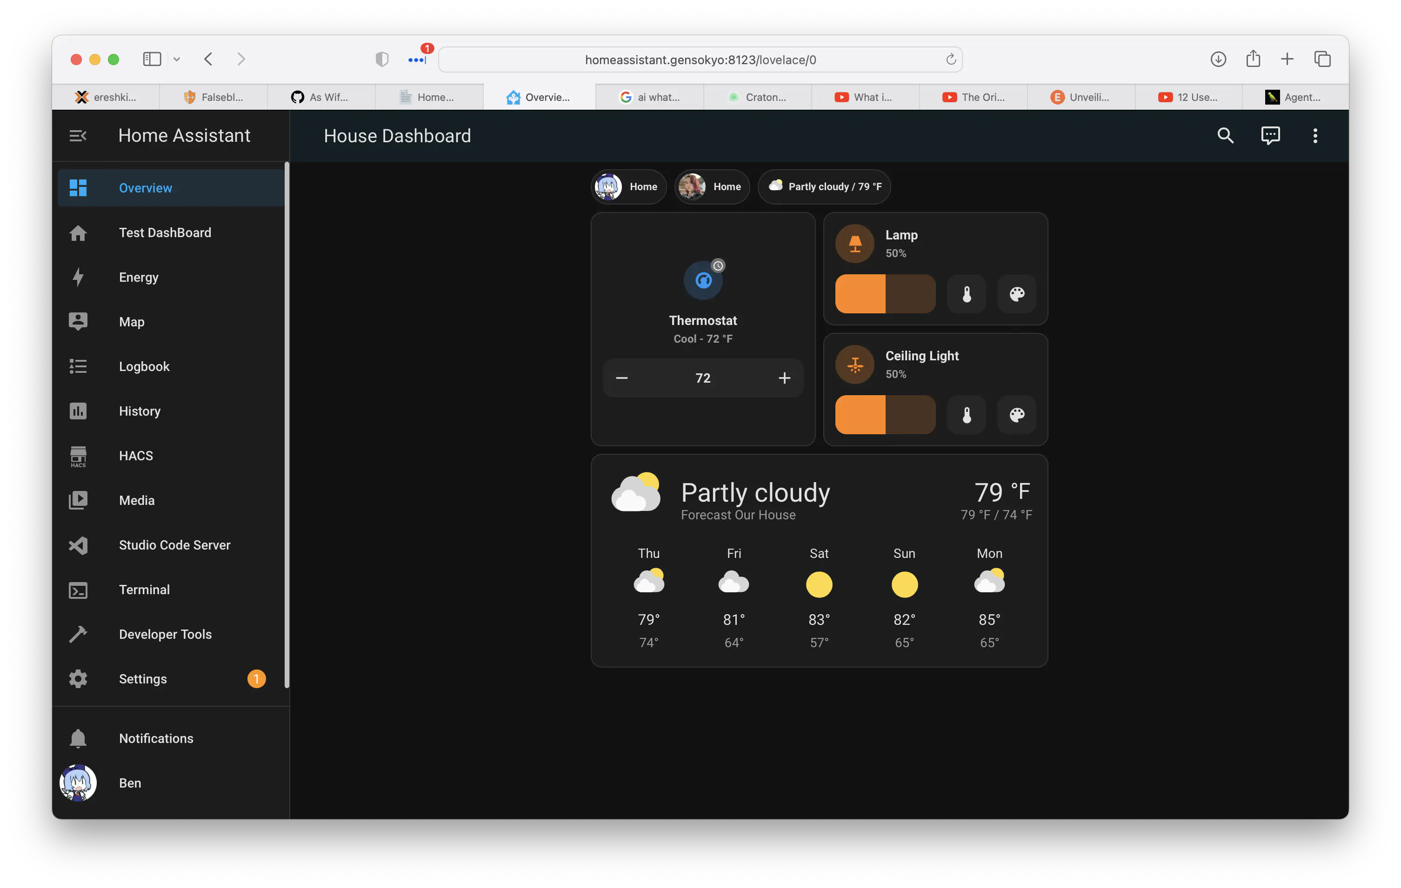Toggle the Lamp light icon

(854, 244)
